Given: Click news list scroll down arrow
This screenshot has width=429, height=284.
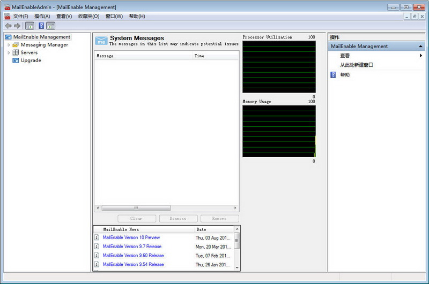Looking at the screenshot, I should point(237,268).
